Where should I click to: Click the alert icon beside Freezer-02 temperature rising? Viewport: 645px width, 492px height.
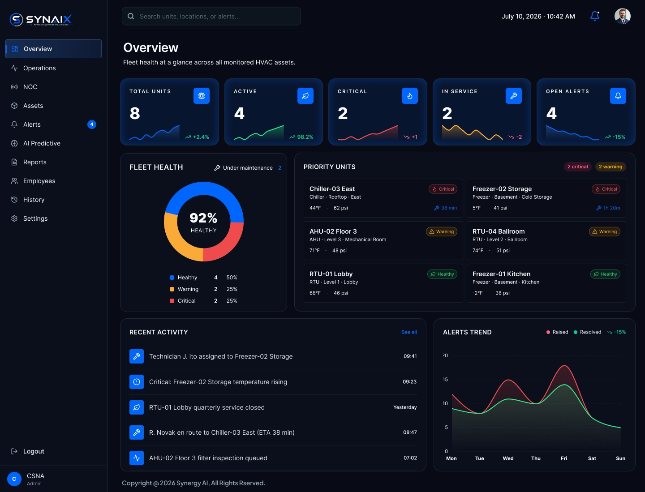click(x=137, y=382)
